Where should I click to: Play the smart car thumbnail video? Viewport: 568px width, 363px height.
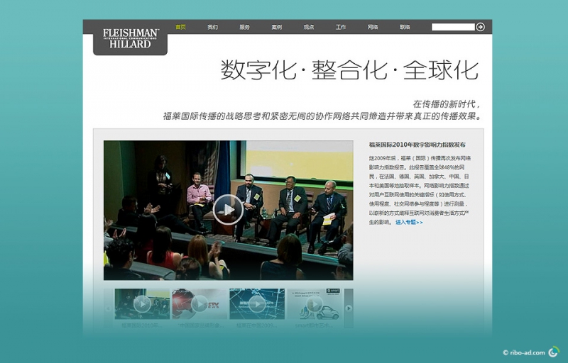315,303
